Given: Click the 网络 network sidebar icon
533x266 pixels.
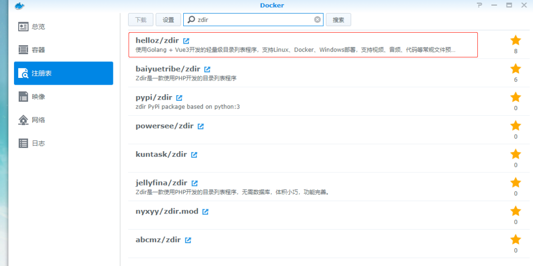Looking at the screenshot, I should pyautogui.click(x=23, y=120).
